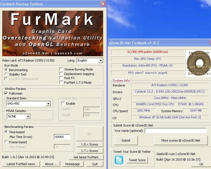Open the 1.8.x Scores page
Image resolution: width=211 pixels, height=169 pixels.
pos(90,144)
